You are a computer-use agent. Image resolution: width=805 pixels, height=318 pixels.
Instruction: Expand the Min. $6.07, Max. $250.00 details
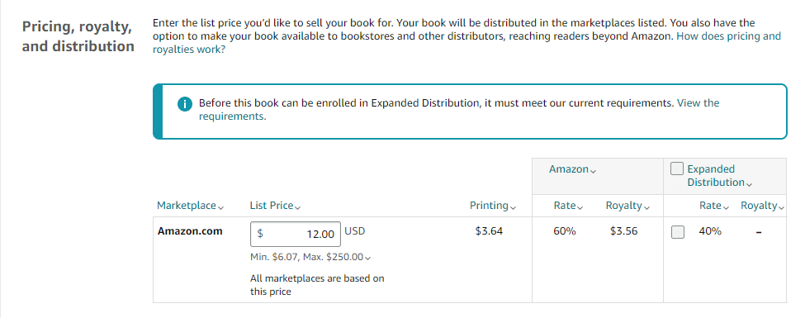pos(311,257)
